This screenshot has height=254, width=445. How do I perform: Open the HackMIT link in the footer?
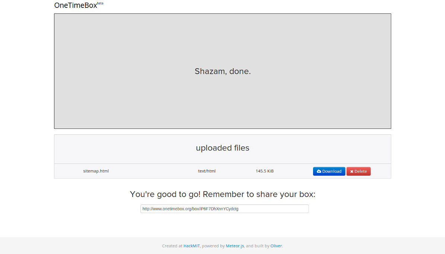click(x=192, y=246)
